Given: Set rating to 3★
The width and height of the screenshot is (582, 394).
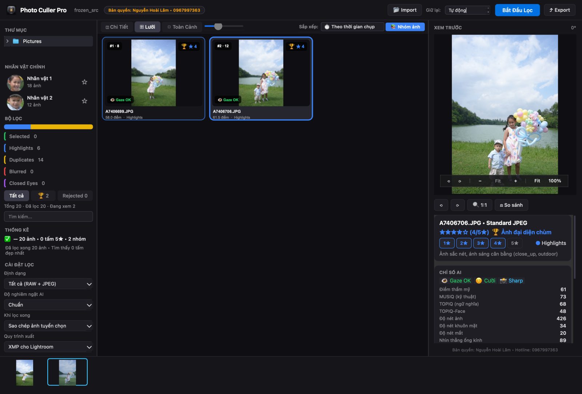Looking at the screenshot, I should click(x=481, y=243).
